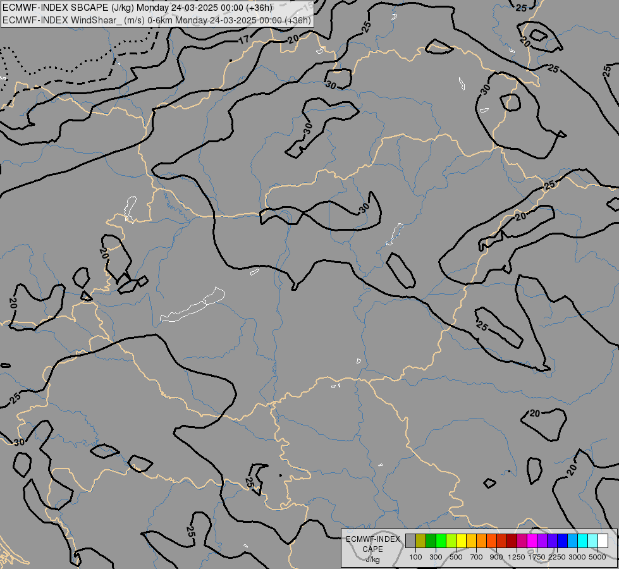
Task: Select the olive swatch right of the 100 tick
Action: 421,541
